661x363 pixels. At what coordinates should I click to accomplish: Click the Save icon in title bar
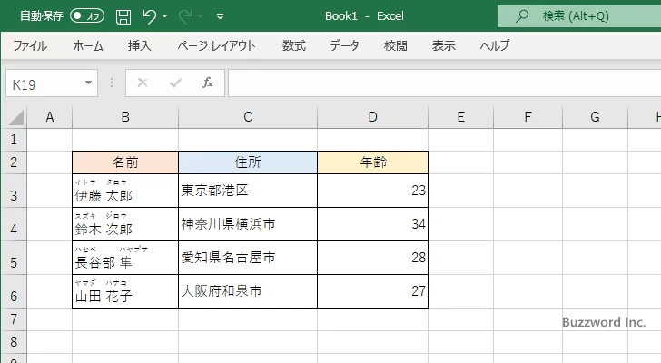click(123, 17)
